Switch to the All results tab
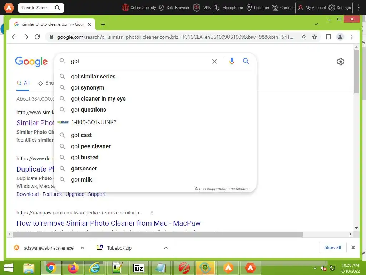Viewport: 366px width, 275px height. coord(23,83)
